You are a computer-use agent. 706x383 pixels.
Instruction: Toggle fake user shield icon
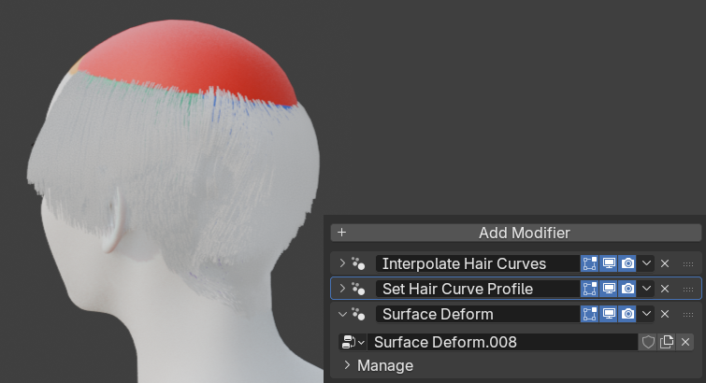click(648, 342)
